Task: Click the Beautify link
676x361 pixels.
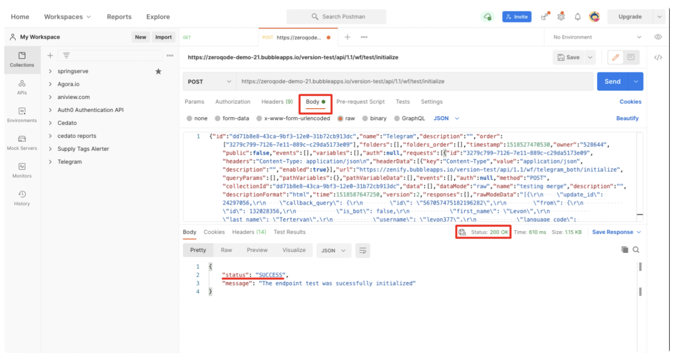Action: 627,118
